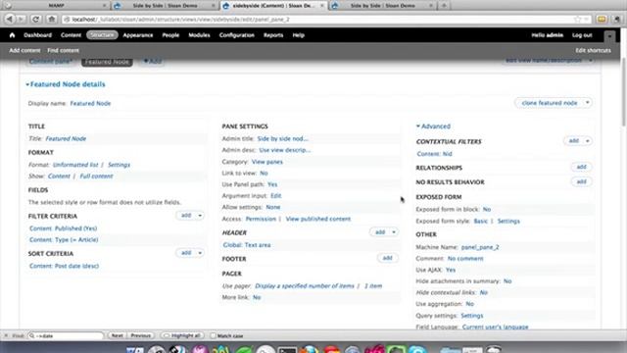This screenshot has width=627, height=353.
Task: Open Filter Criteria add dropdown arrow
Action: click(x=200, y=216)
